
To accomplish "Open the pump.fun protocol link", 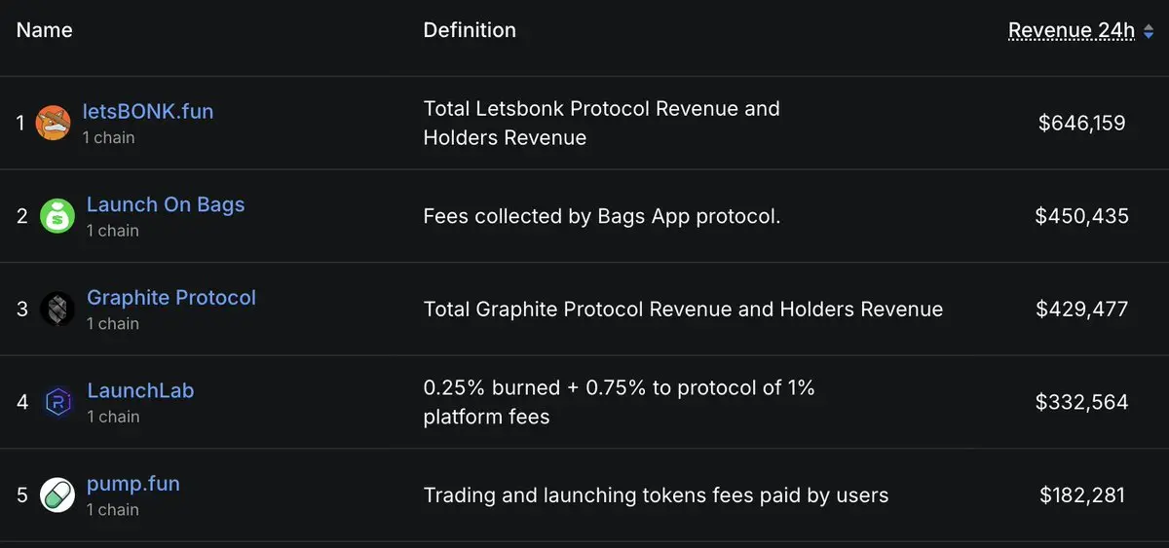I will (x=133, y=484).
